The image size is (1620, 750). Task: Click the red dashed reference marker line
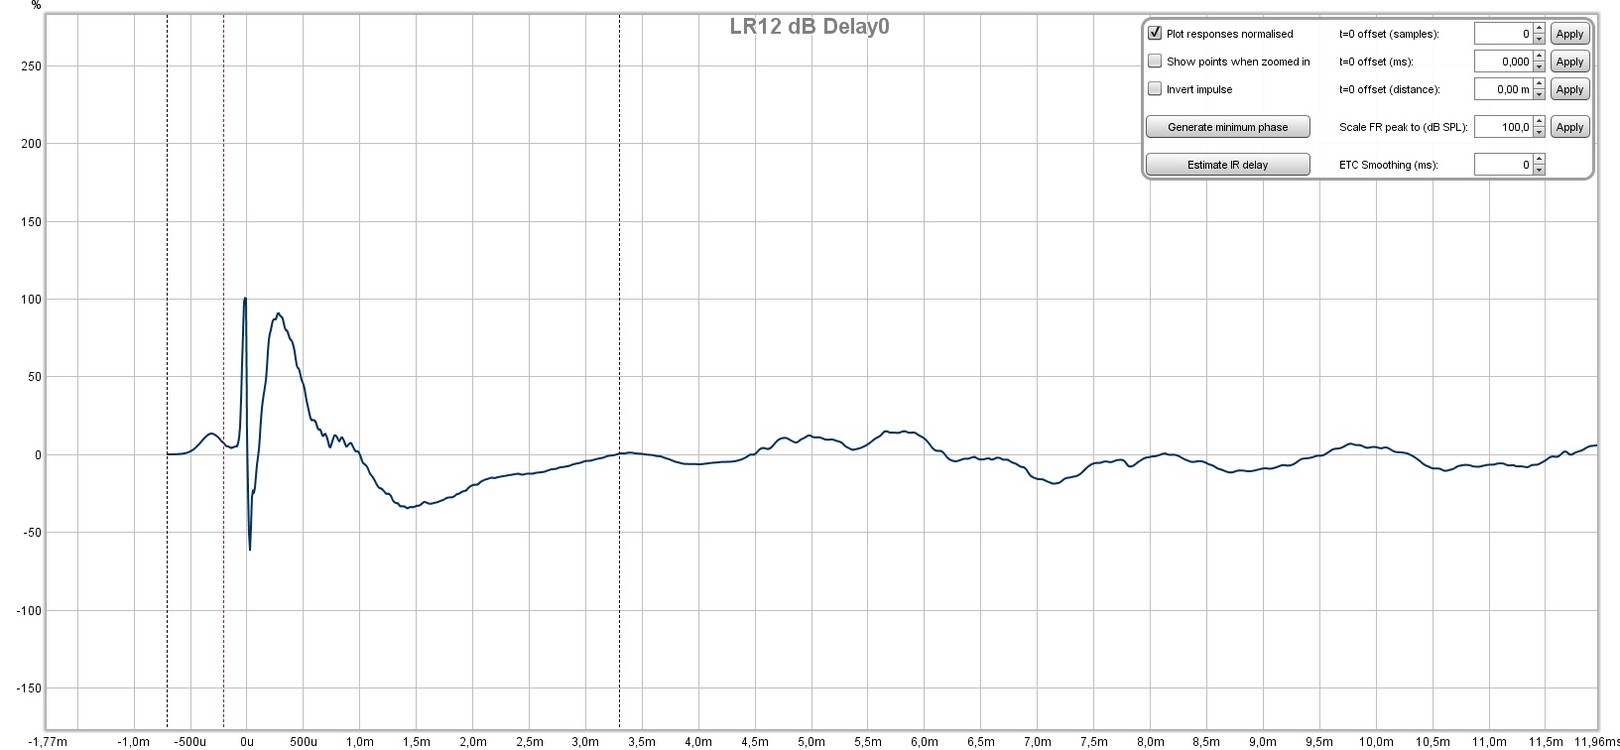[x=223, y=372]
